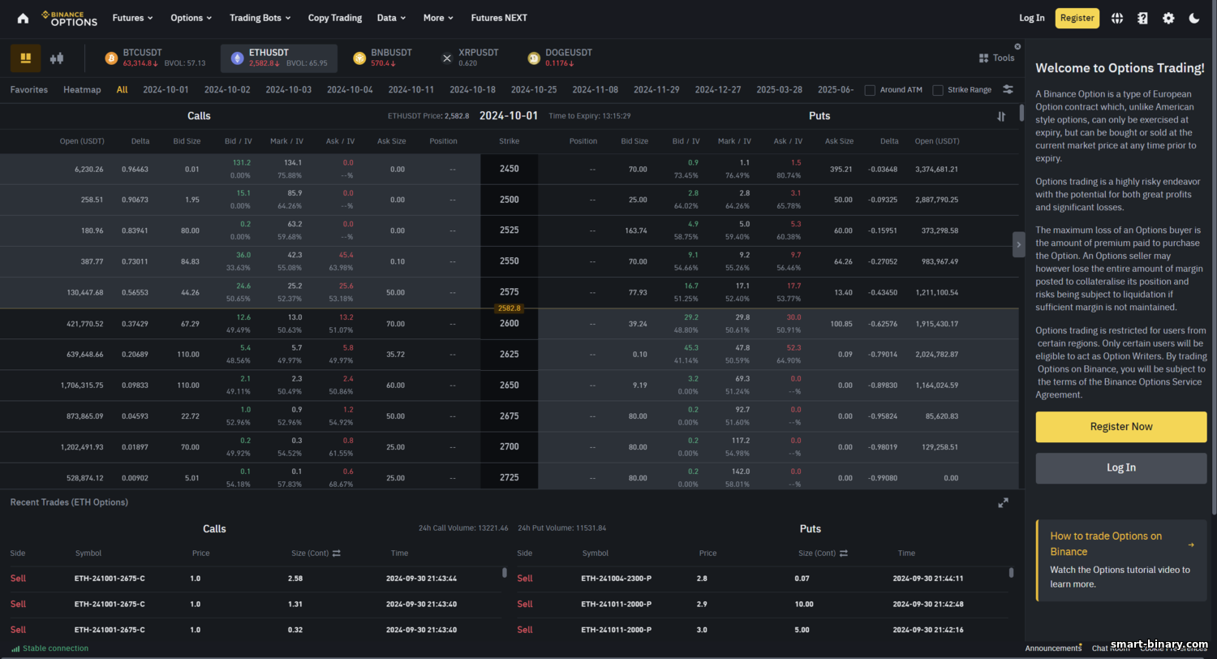Open the help question-mark icon

tap(1142, 18)
